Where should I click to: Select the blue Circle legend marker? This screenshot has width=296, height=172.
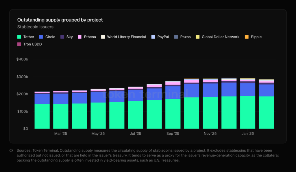(41, 37)
